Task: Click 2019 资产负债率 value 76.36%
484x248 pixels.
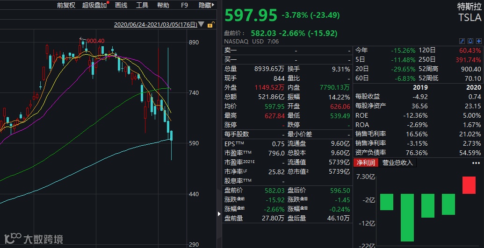Action: (x=417, y=153)
